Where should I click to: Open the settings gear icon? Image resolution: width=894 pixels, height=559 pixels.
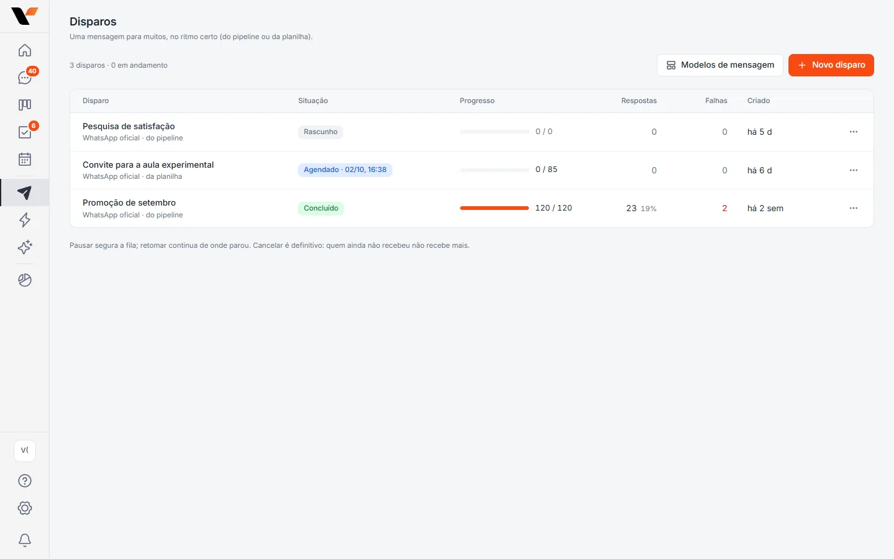coord(25,508)
